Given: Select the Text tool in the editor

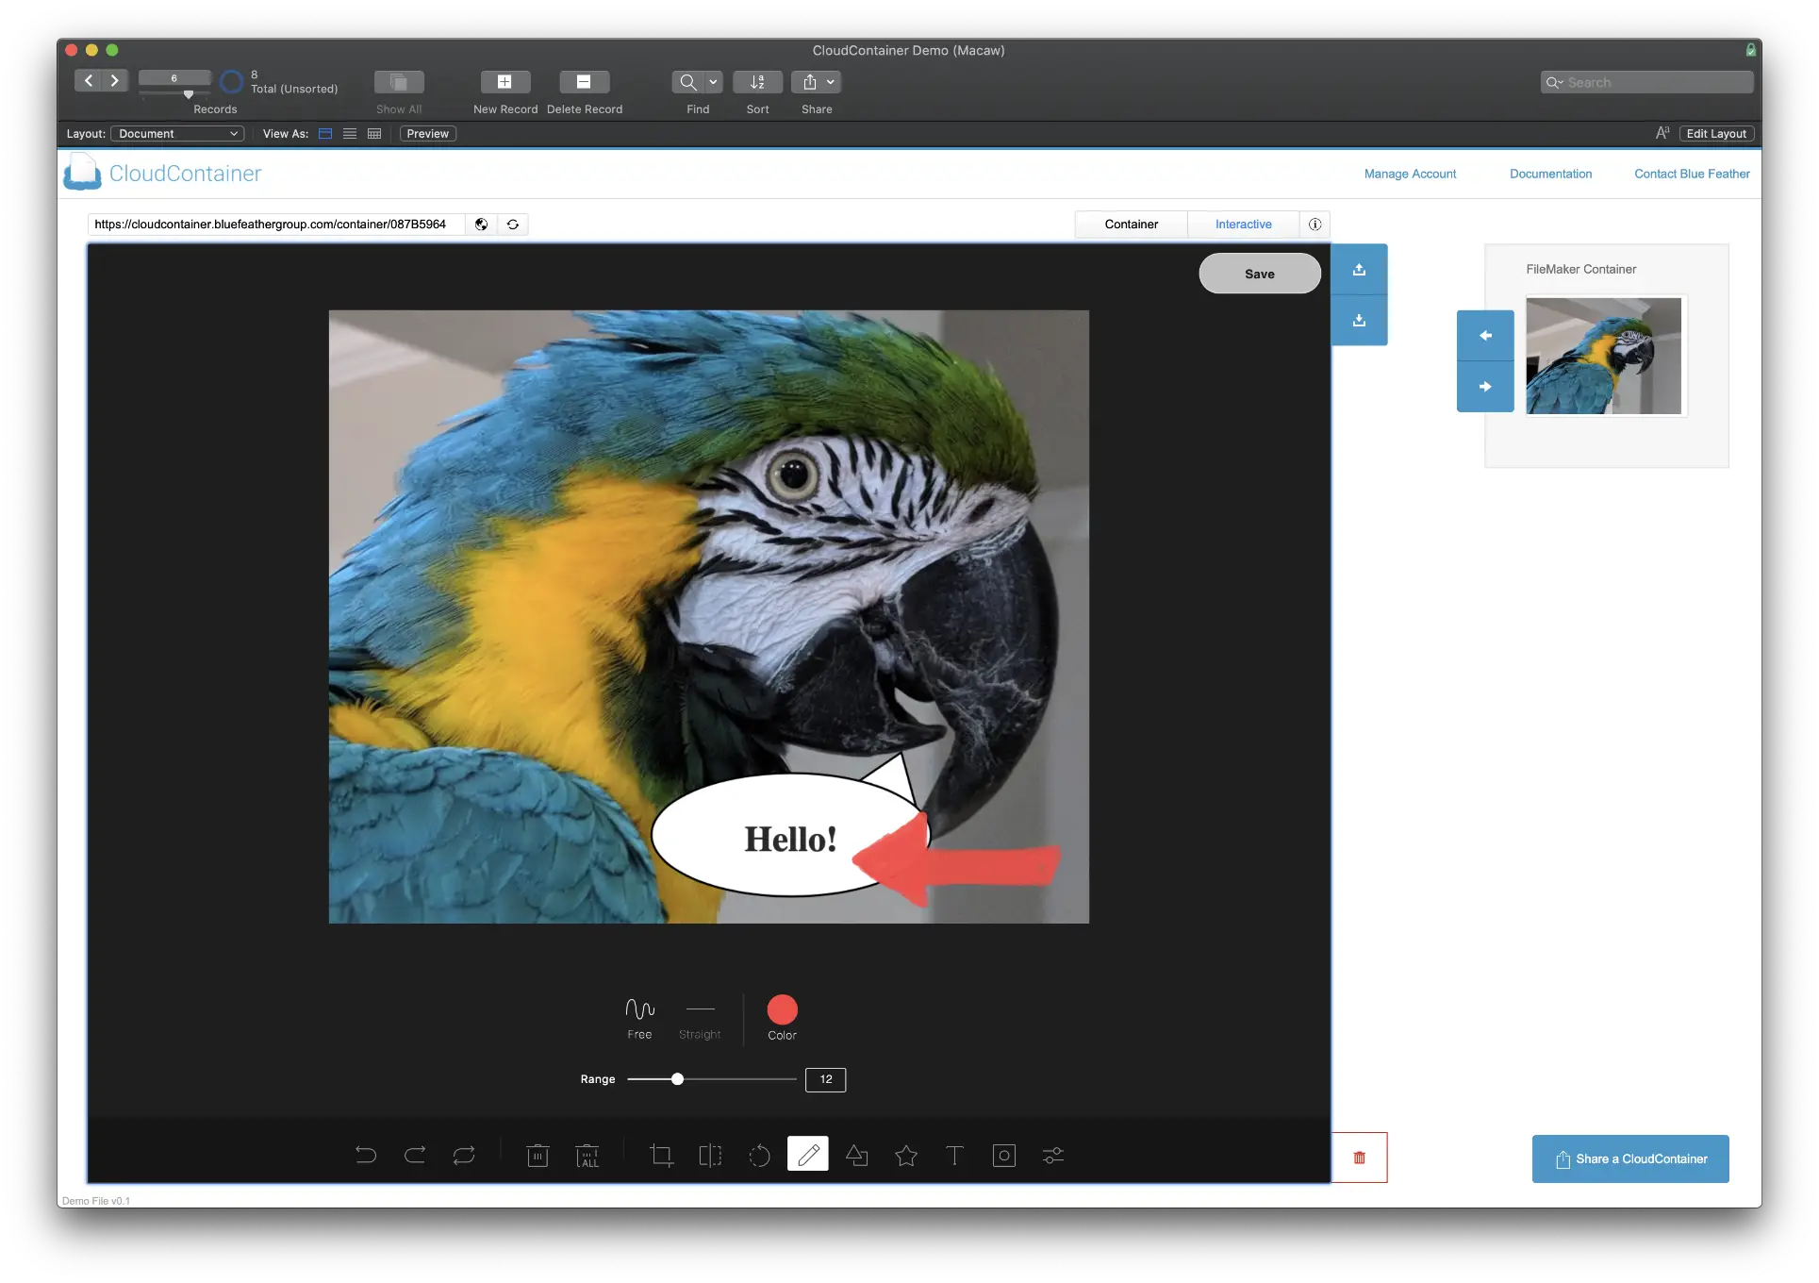Looking at the screenshot, I should click(955, 1156).
